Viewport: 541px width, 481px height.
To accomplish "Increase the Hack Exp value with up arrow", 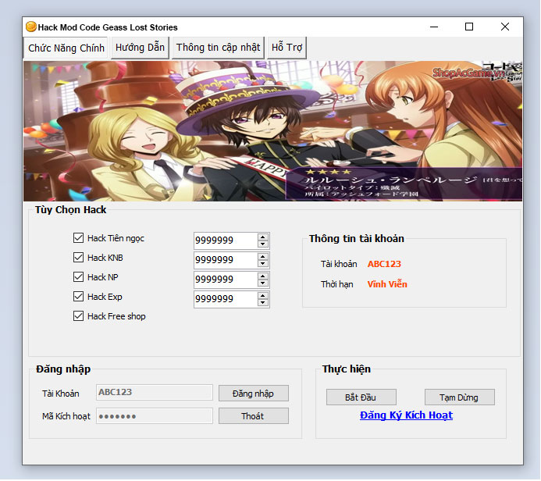I will 263,296.
